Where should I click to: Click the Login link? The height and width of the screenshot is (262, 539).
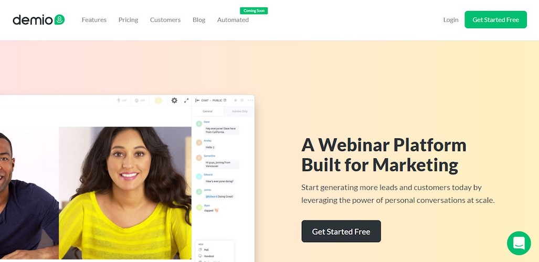(x=451, y=20)
